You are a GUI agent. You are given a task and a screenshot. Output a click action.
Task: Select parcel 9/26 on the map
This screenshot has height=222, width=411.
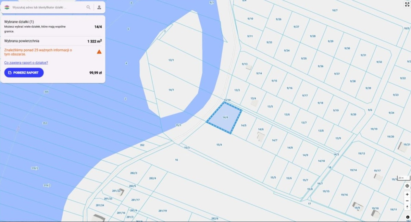(x=278, y=19)
